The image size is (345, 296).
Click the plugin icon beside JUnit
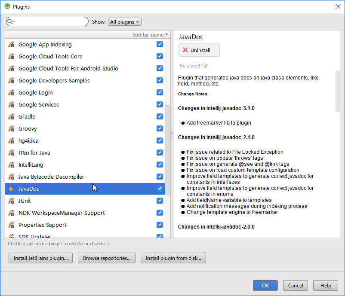pyautogui.click(x=12, y=201)
